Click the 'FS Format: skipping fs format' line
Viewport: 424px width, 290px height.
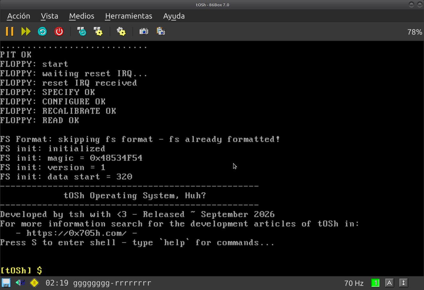tap(140, 139)
